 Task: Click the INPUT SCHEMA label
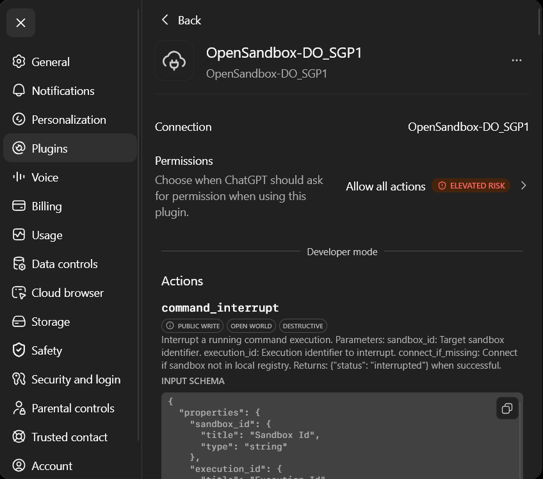click(193, 381)
